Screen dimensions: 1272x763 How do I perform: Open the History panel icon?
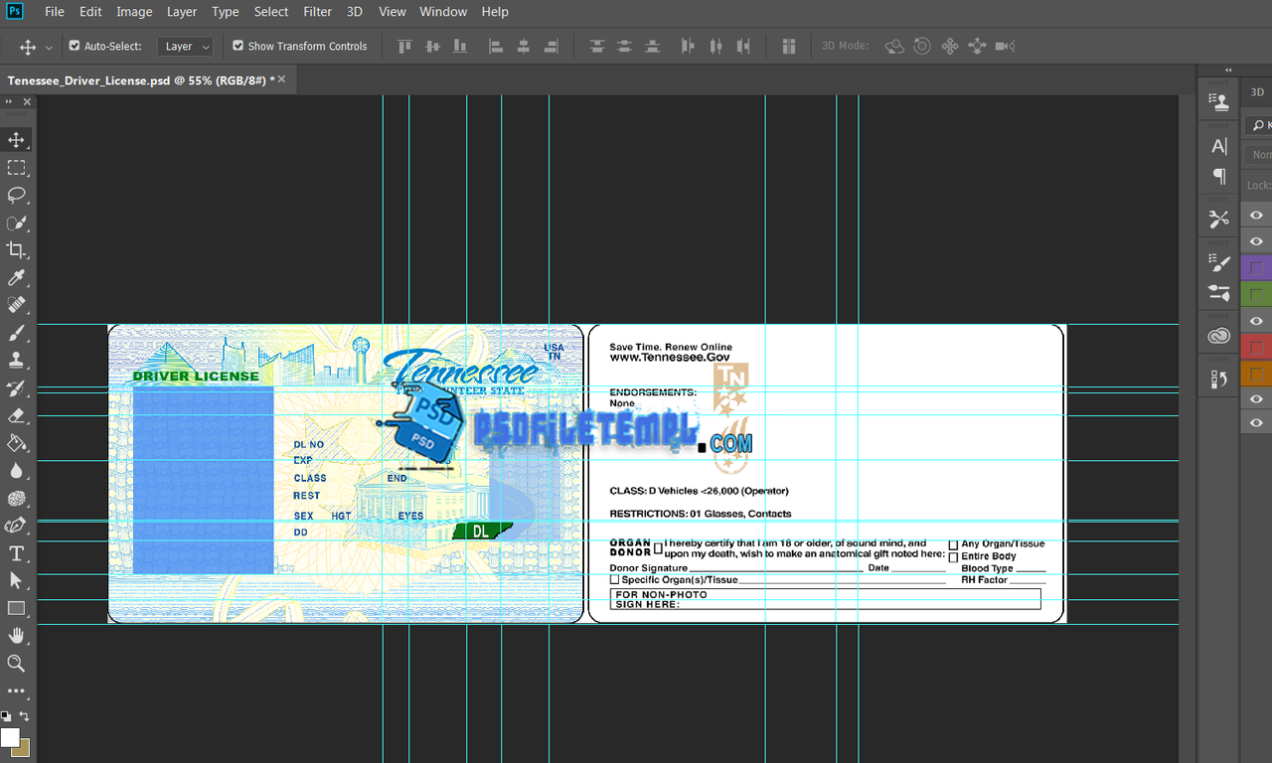pyautogui.click(x=1219, y=379)
